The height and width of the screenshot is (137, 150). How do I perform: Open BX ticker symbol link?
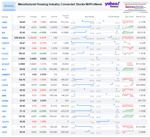[x=4, y=33]
